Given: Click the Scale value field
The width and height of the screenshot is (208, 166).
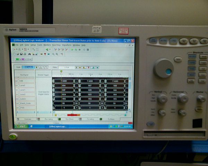Looking at the screenshot, I should pyautogui.click(x=29, y=67).
